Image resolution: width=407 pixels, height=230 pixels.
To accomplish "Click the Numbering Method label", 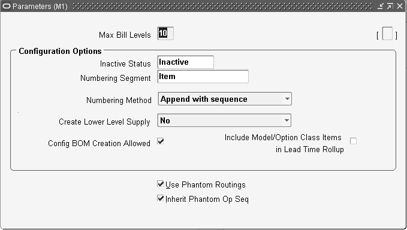I will coord(119,101).
